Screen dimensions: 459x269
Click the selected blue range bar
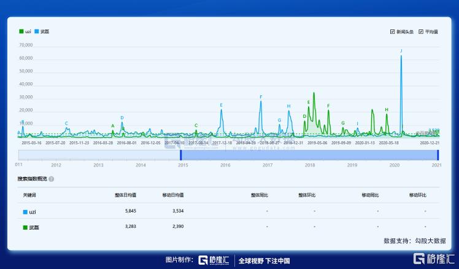(x=309, y=155)
